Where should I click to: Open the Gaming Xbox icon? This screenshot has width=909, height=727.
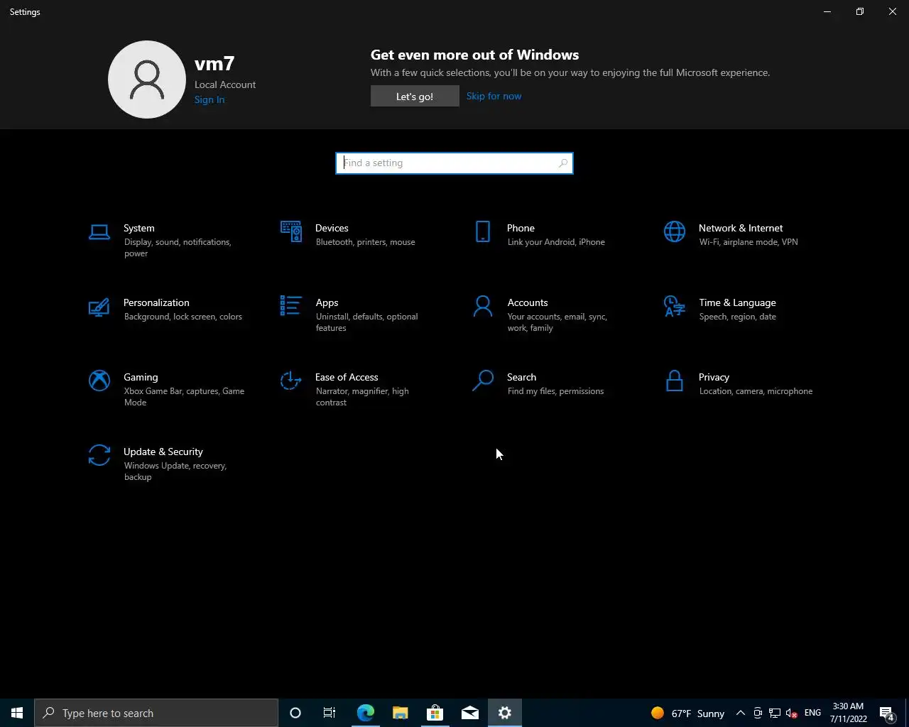click(99, 381)
